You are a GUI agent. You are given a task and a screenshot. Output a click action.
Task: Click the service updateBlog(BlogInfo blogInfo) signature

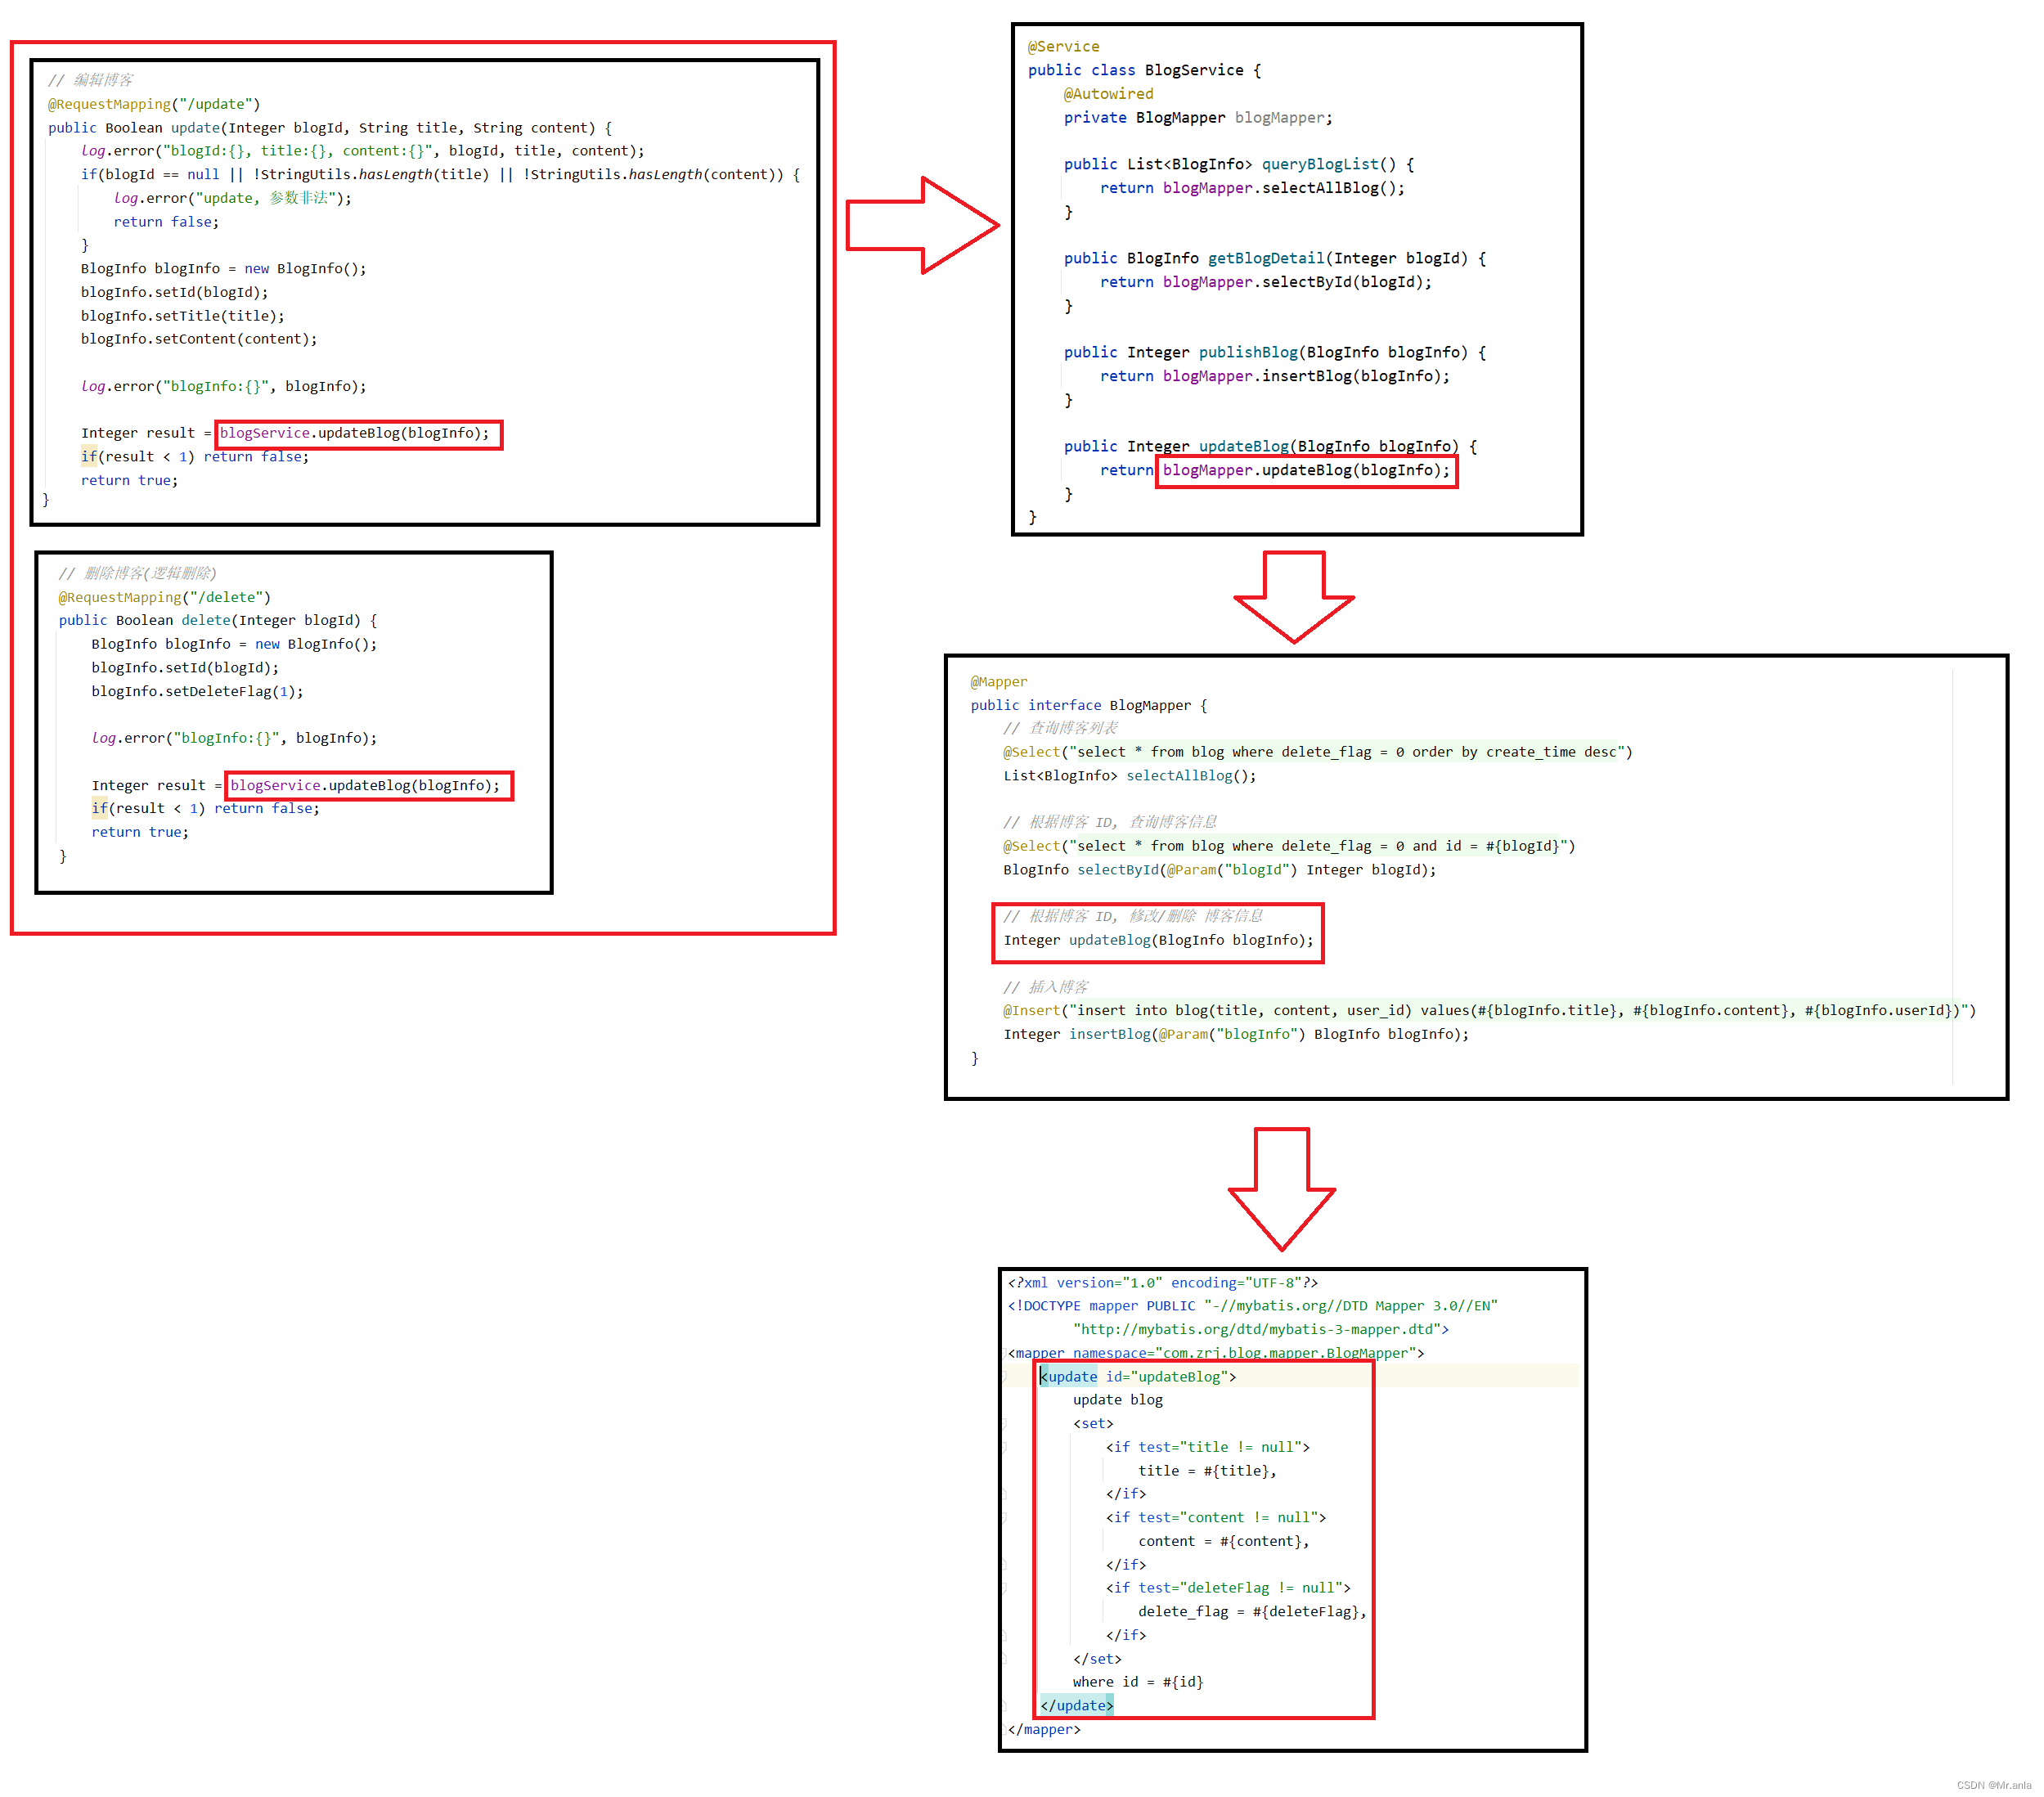1271,446
